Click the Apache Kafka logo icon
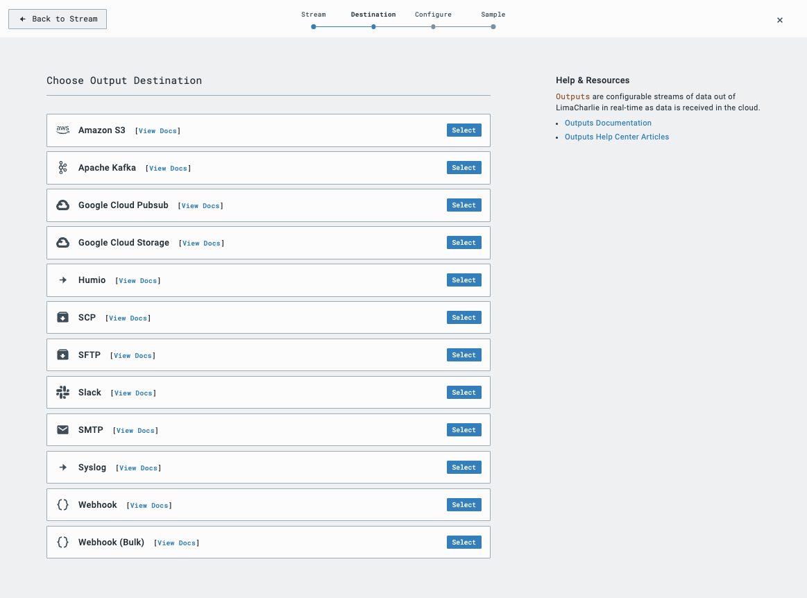Image resolution: width=807 pixels, height=598 pixels. pyautogui.click(x=62, y=168)
